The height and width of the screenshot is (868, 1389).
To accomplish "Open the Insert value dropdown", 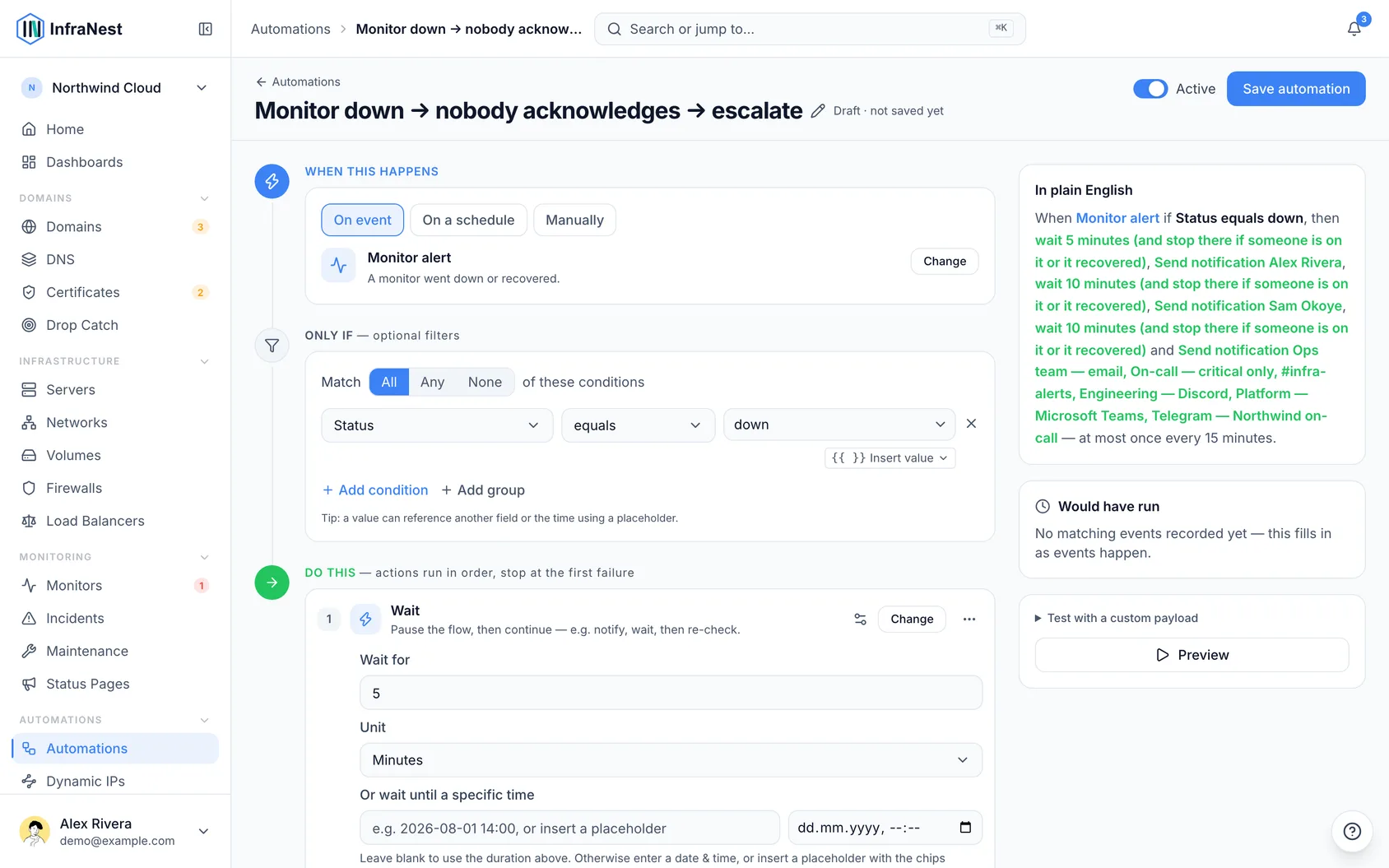I will (x=890, y=458).
